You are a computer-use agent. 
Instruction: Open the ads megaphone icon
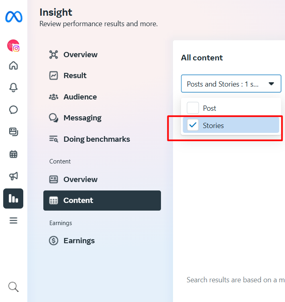pyautogui.click(x=13, y=176)
